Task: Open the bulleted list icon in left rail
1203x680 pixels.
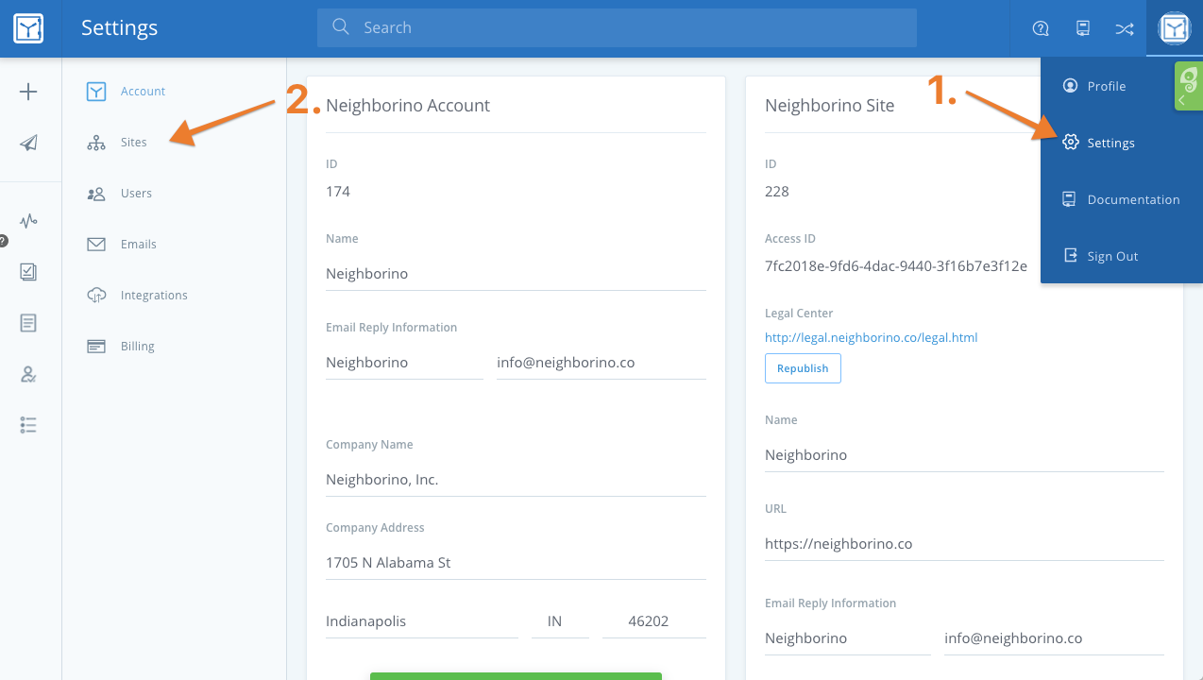Action: [29, 425]
